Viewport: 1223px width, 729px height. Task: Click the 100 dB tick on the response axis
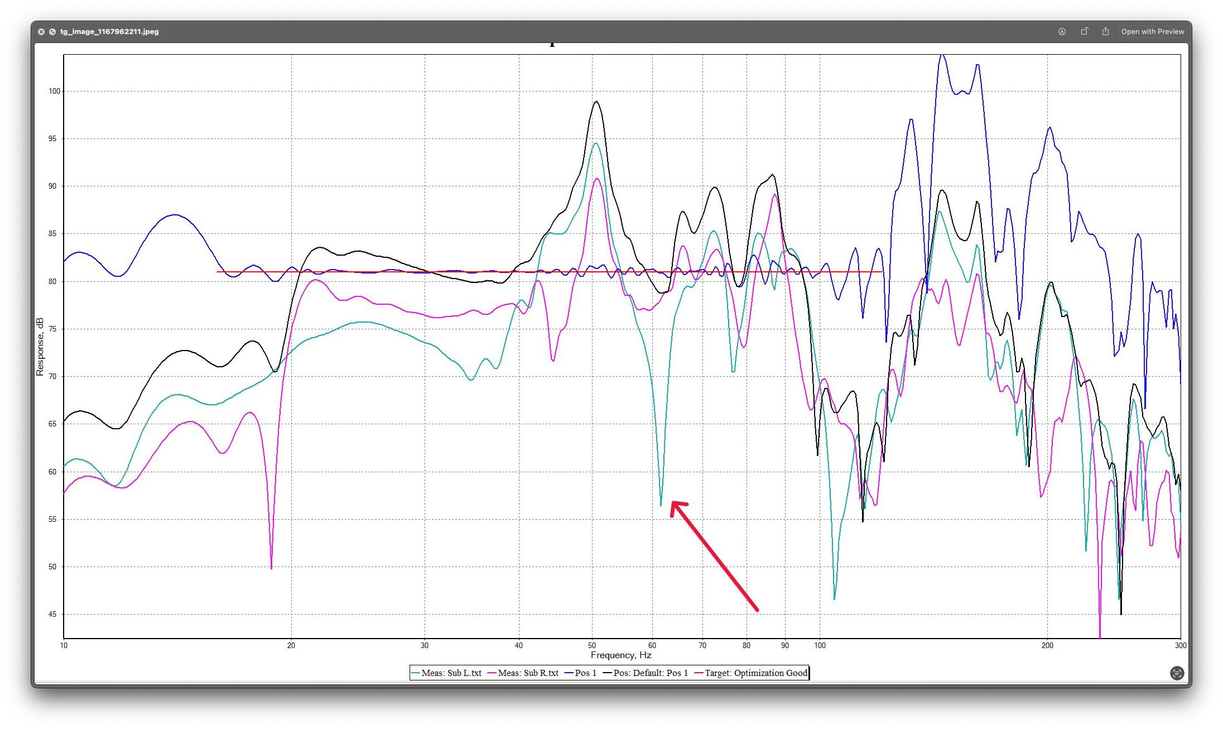pos(54,92)
